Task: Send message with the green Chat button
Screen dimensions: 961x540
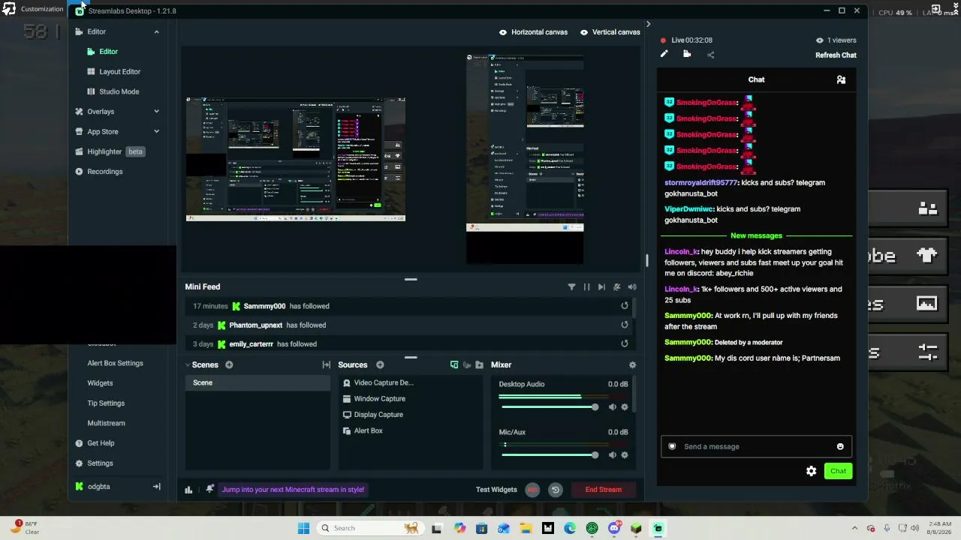Action: pyautogui.click(x=838, y=471)
